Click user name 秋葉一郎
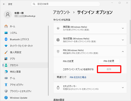Viewport: 131px width, 101px height. pos(19,13)
